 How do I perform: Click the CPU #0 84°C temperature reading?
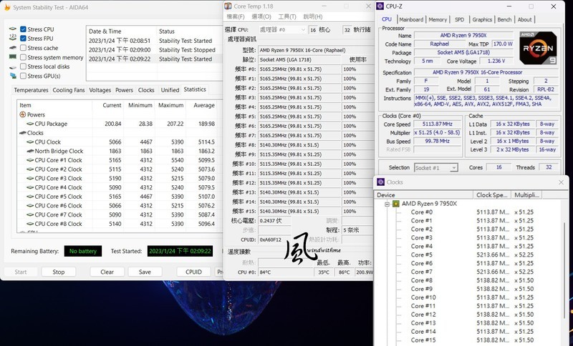[286, 272]
